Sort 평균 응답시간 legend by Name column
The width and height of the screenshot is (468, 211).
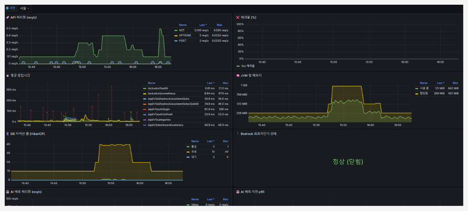click(x=151, y=83)
